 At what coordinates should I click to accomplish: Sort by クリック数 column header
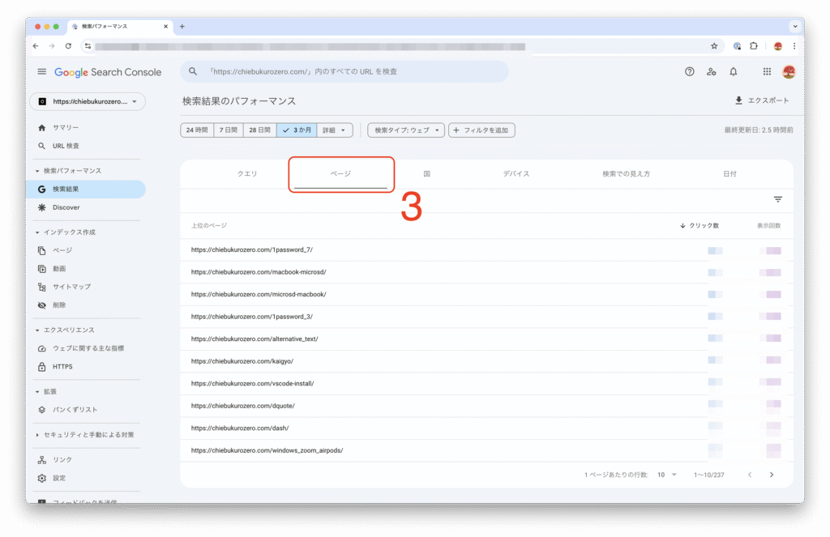[x=700, y=225]
